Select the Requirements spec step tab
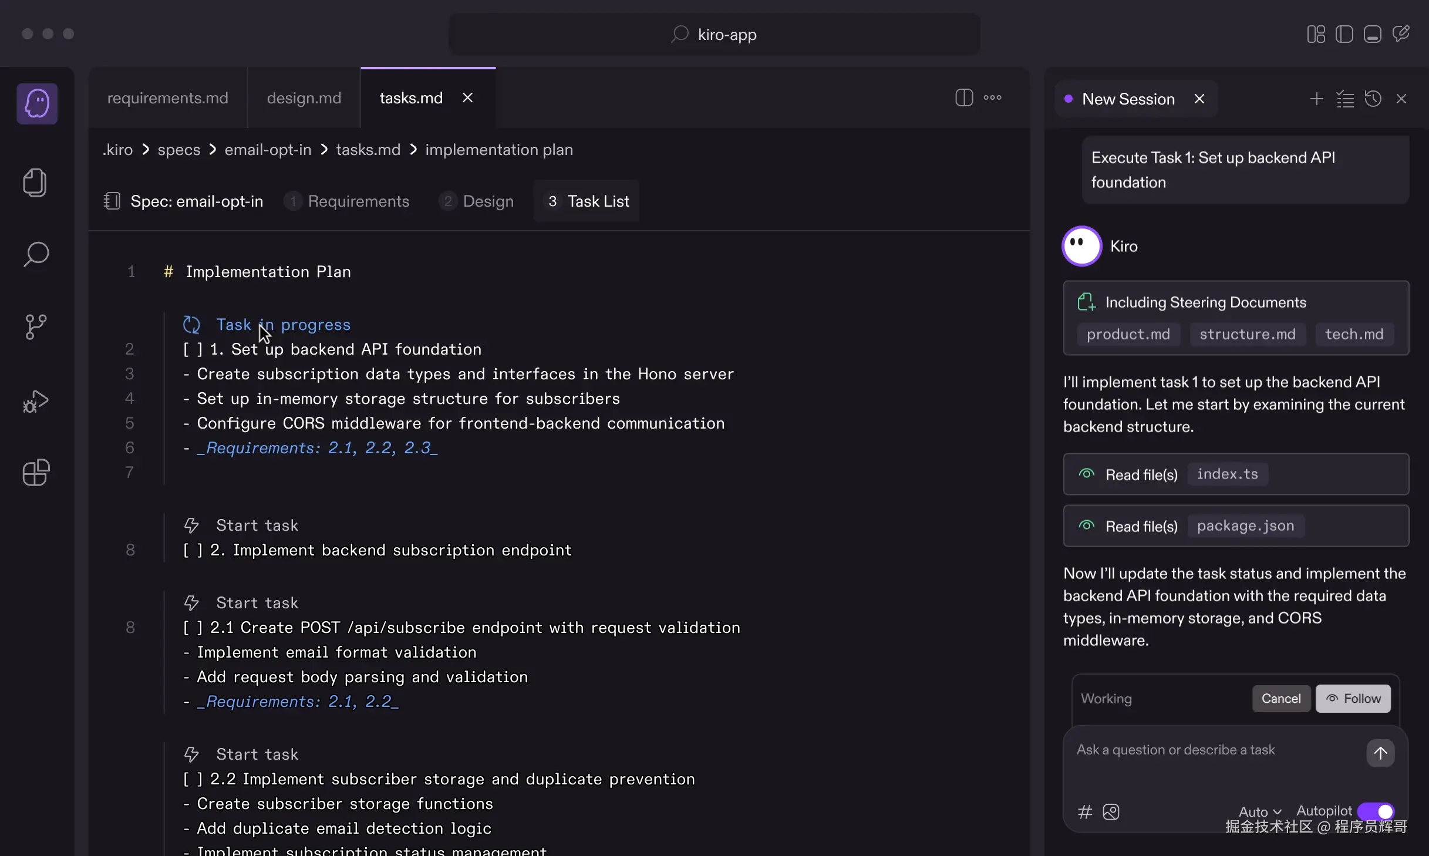1429x856 pixels. click(x=358, y=201)
